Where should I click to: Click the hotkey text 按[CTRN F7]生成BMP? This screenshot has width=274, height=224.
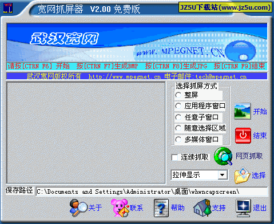(107, 66)
